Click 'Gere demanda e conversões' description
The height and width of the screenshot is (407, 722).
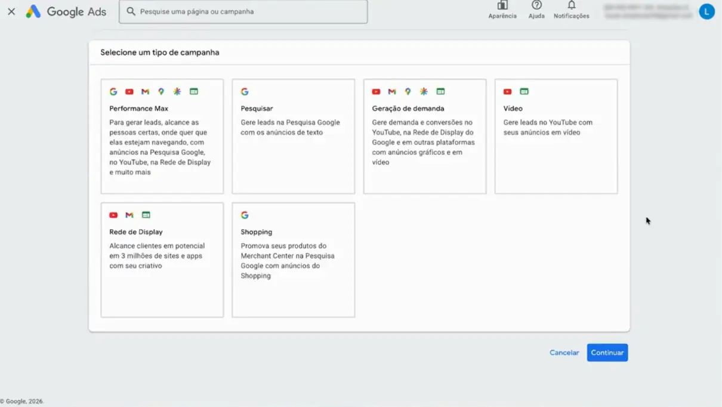point(424,142)
